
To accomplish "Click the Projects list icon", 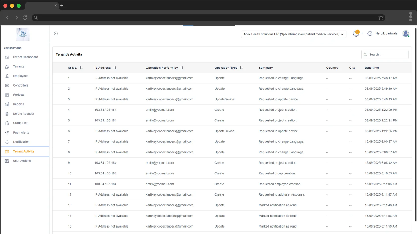I will tap(7, 95).
